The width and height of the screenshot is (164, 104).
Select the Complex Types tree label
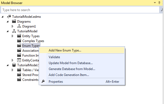(x=33, y=41)
